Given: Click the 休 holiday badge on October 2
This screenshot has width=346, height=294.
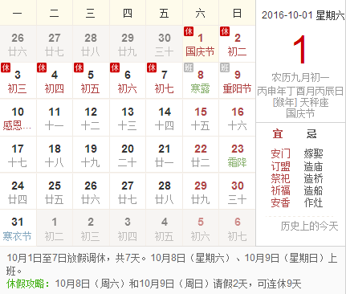Looking at the screenshot, I should point(225,31).
